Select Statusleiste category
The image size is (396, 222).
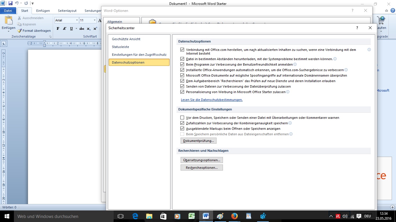pos(139,47)
